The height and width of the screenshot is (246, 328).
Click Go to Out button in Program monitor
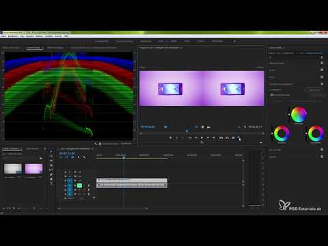coord(214,138)
